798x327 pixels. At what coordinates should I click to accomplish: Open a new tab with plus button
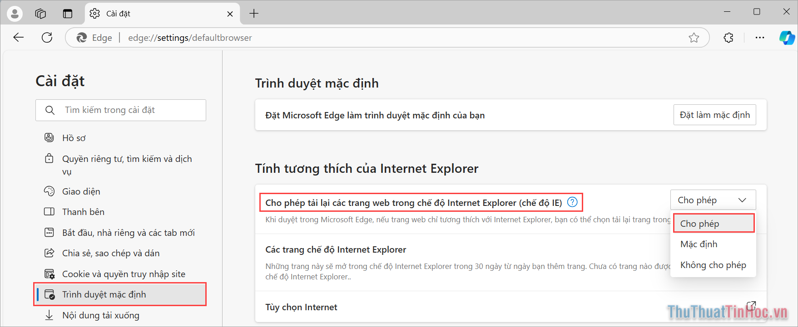[254, 14]
